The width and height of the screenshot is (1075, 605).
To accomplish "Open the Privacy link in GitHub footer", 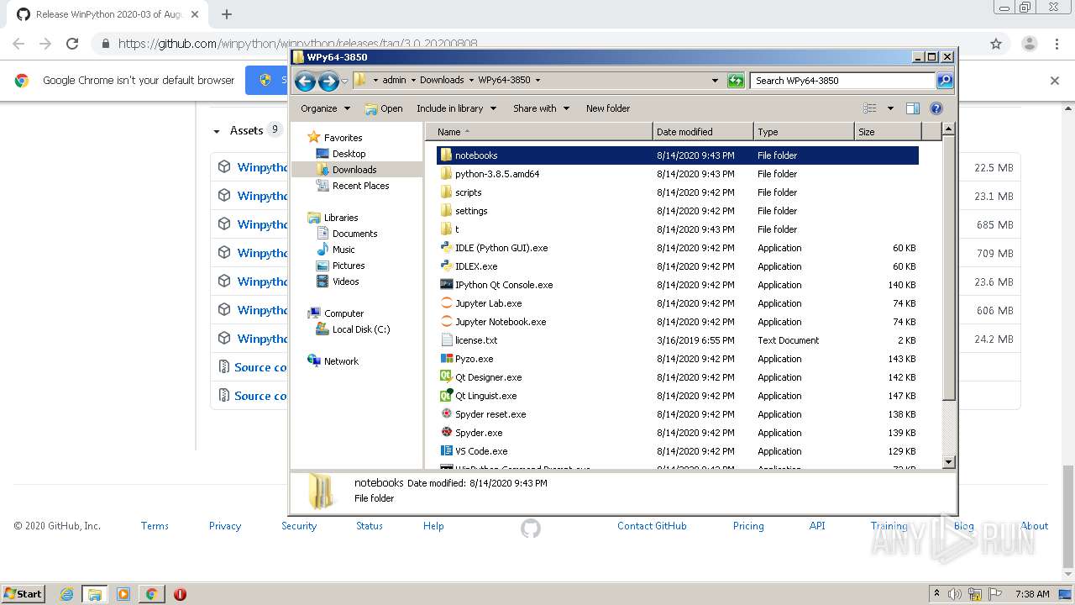I will pyautogui.click(x=225, y=526).
